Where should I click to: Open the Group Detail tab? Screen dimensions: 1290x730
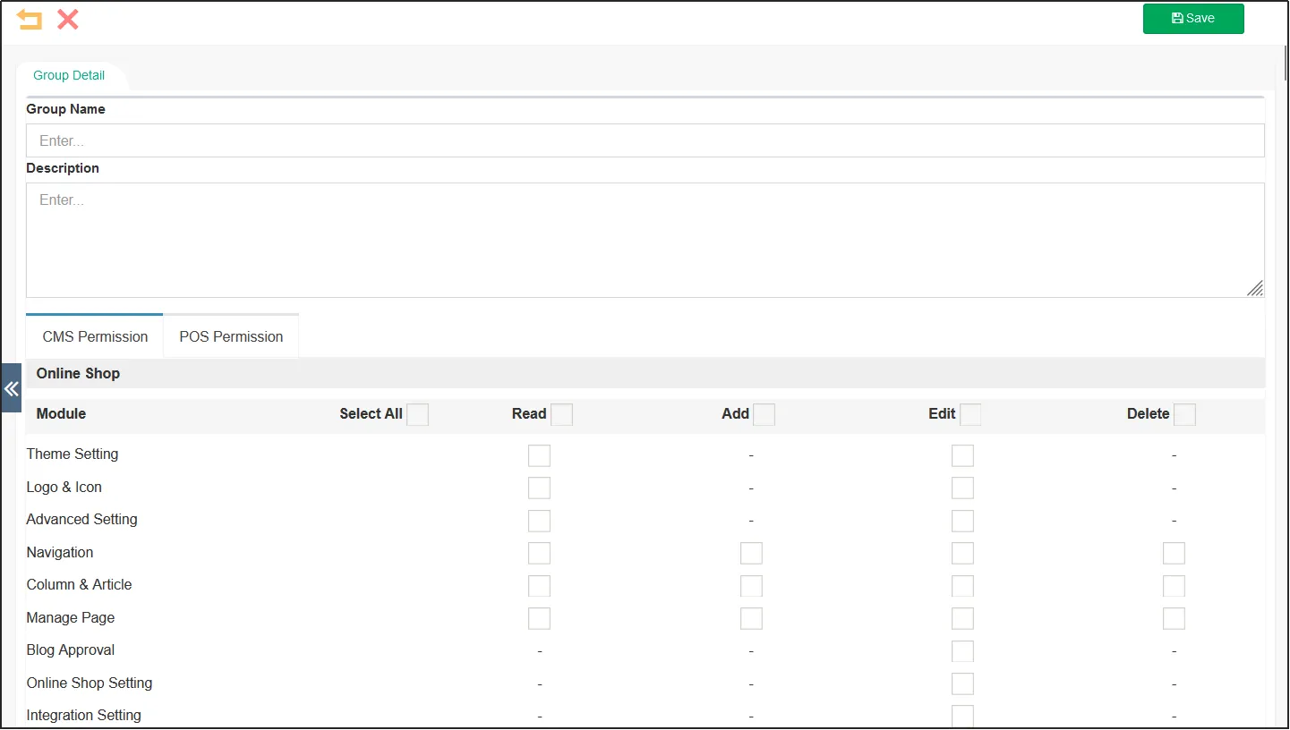coord(69,76)
